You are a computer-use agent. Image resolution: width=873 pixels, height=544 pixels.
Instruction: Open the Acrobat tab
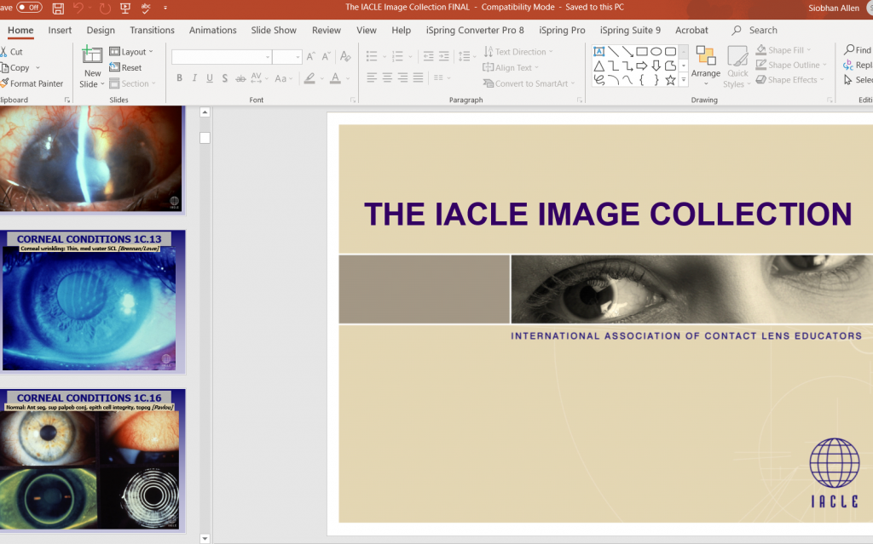(x=691, y=30)
